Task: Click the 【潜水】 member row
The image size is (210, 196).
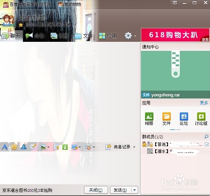Action: coord(175,151)
